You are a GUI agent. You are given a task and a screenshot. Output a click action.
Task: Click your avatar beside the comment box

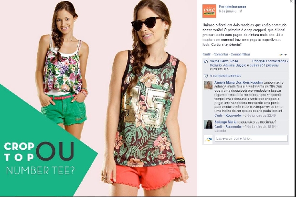208,139
